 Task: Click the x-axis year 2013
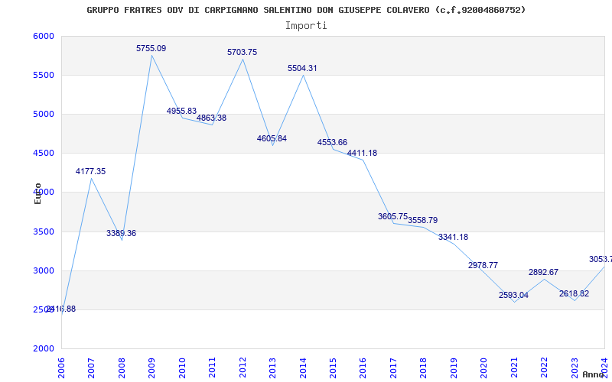[x=272, y=367]
